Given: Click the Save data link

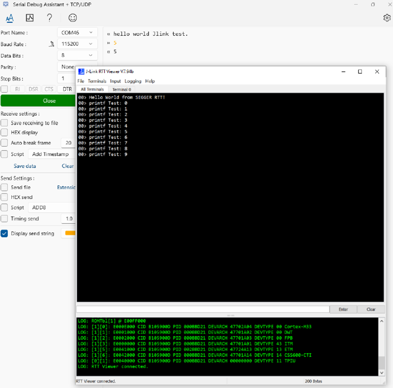Looking at the screenshot, I should pos(25,166).
